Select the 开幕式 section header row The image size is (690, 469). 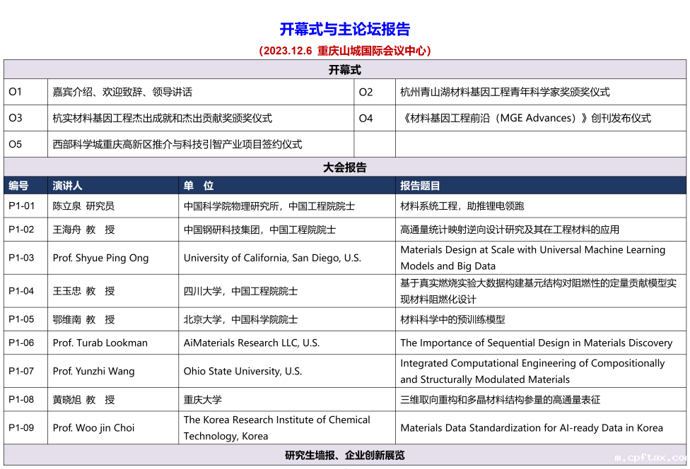pos(344,70)
